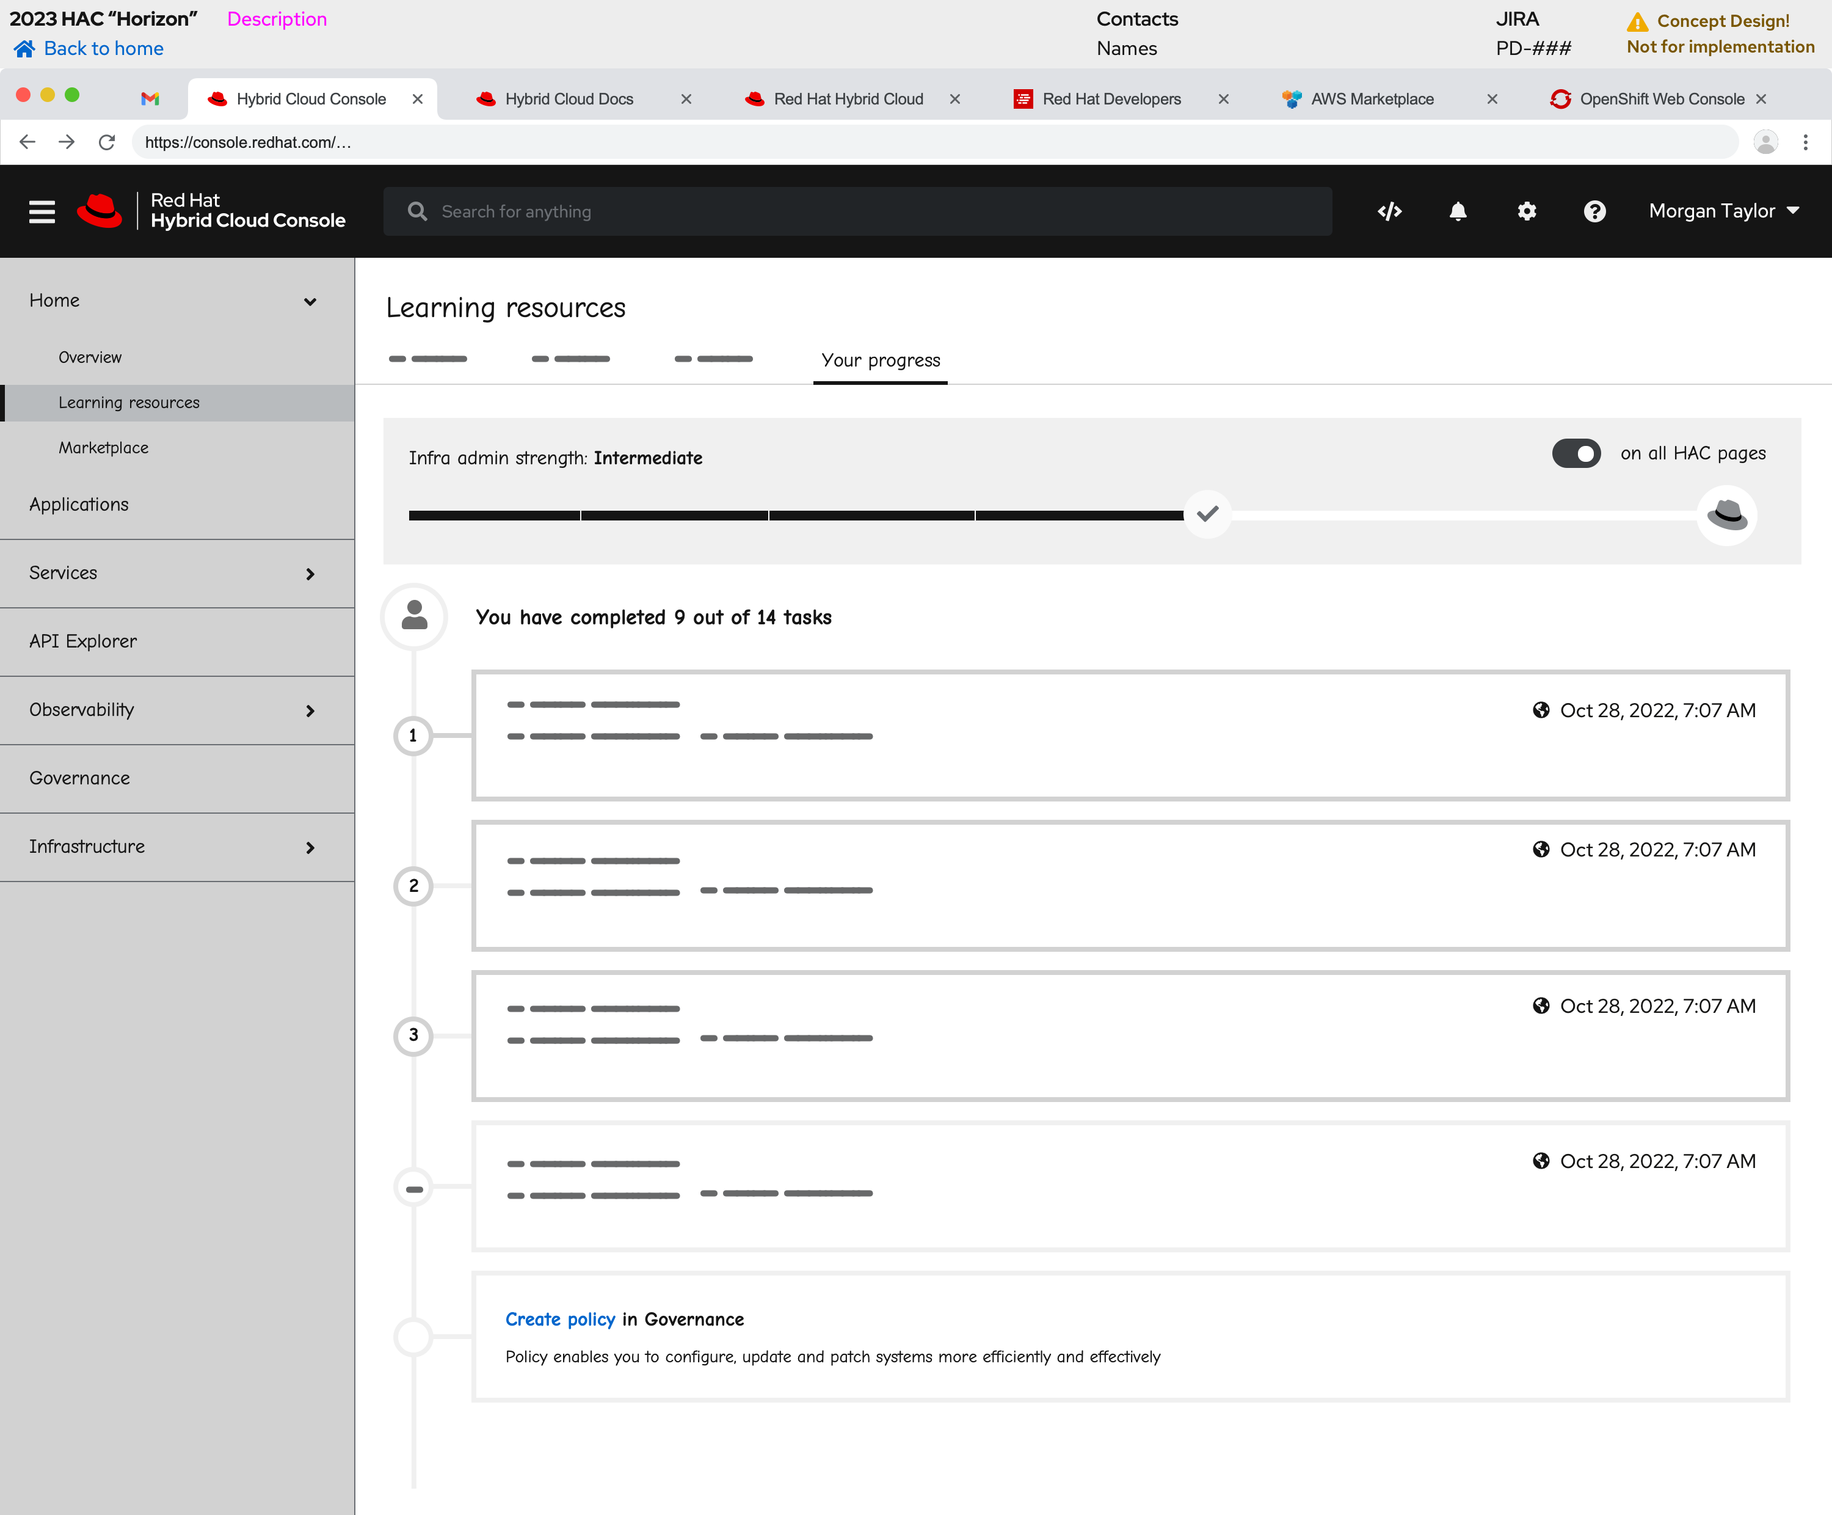
Task: Open the hamburger navigation menu
Action: [42, 211]
